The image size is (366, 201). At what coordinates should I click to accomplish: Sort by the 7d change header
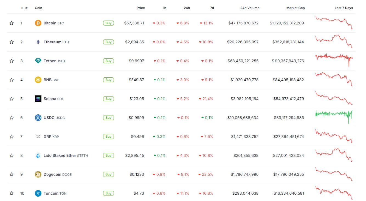point(212,8)
